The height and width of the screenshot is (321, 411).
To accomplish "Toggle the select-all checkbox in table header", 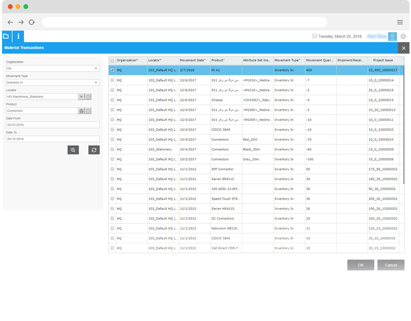I will pos(112,60).
